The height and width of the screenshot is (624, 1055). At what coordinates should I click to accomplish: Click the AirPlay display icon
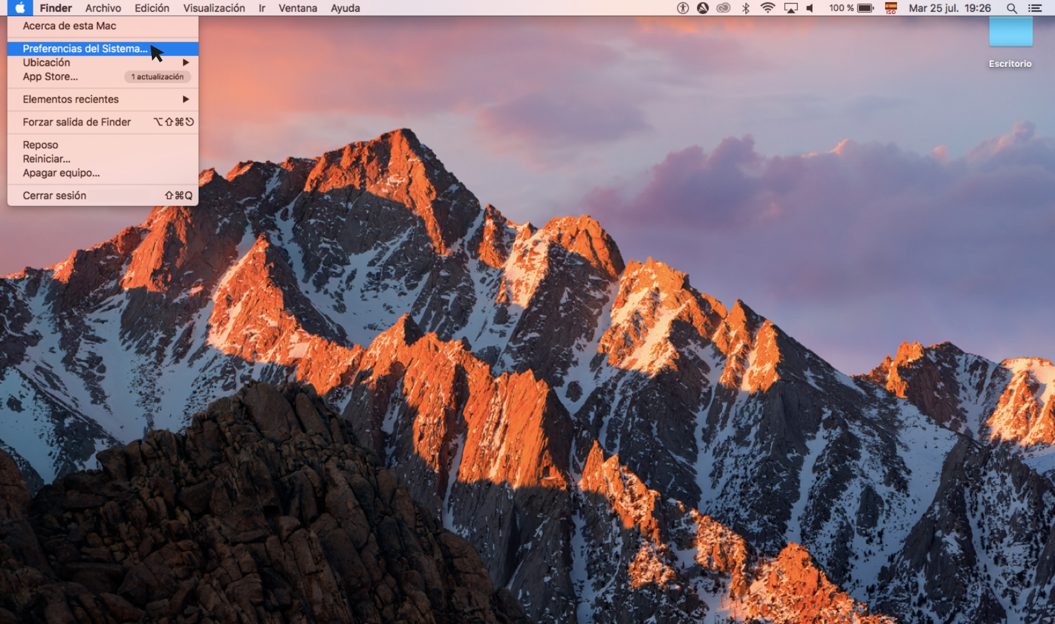(791, 8)
